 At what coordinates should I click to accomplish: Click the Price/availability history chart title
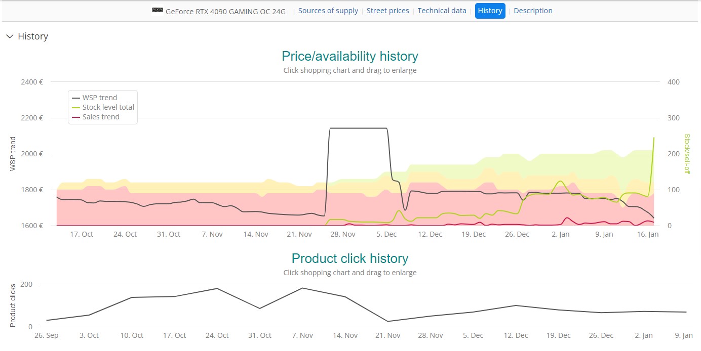(349, 56)
